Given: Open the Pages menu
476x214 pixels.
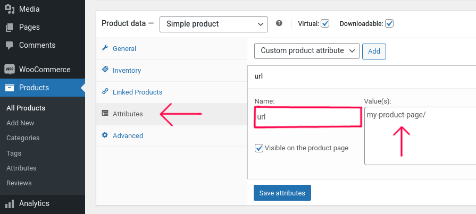Looking at the screenshot, I should (x=43, y=27).
